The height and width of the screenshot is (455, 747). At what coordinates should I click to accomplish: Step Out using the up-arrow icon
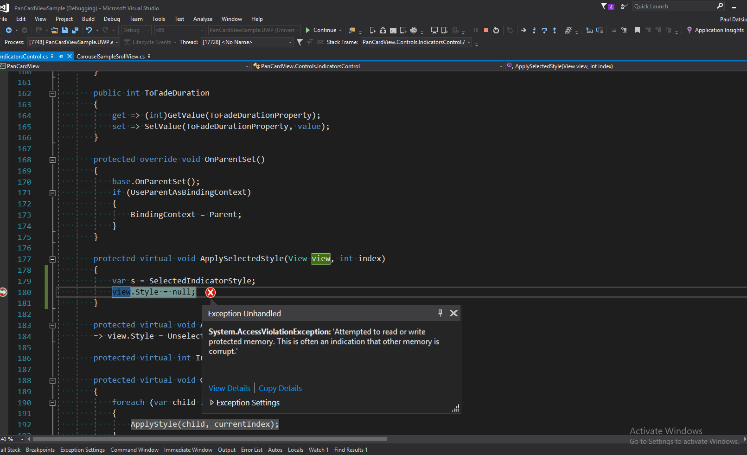pyautogui.click(x=555, y=30)
